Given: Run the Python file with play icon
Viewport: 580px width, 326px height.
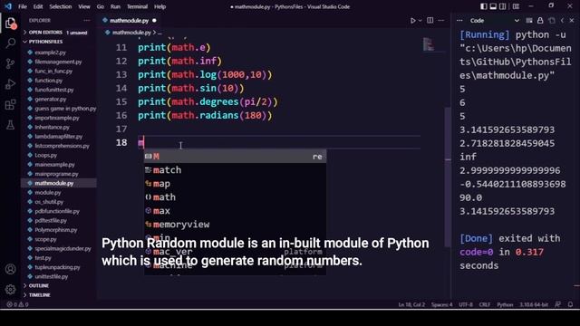Looking at the screenshot, I should pos(413,21).
